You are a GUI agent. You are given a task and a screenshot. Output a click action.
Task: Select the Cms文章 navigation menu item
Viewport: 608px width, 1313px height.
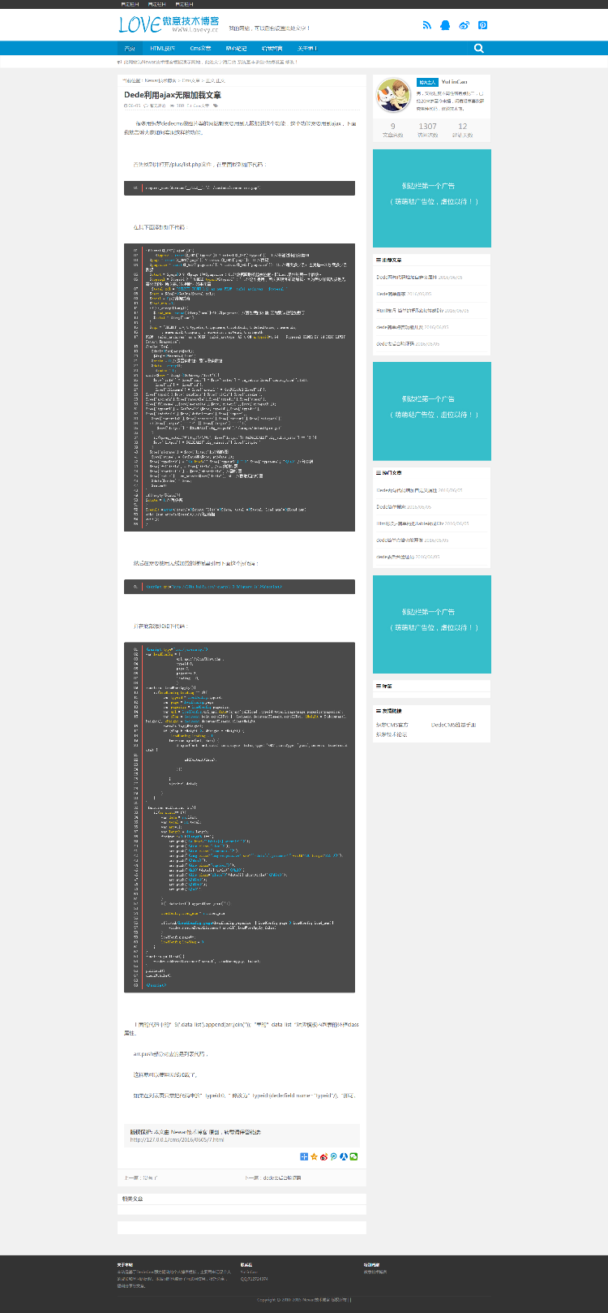pos(200,49)
